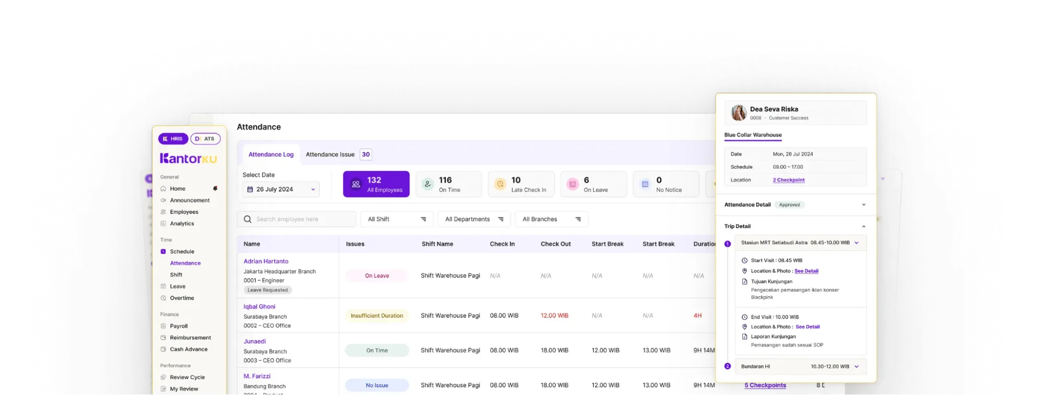Click the search magnifier icon
Image resolution: width=1042 pixels, height=395 pixels.
pyautogui.click(x=248, y=219)
